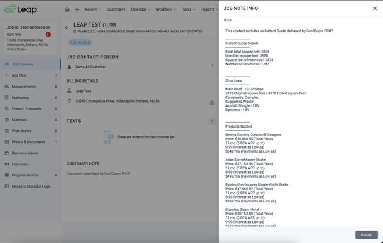Click the CLOSE button at panel bottom
Viewport: 383px width, 243px height.
coord(366,235)
